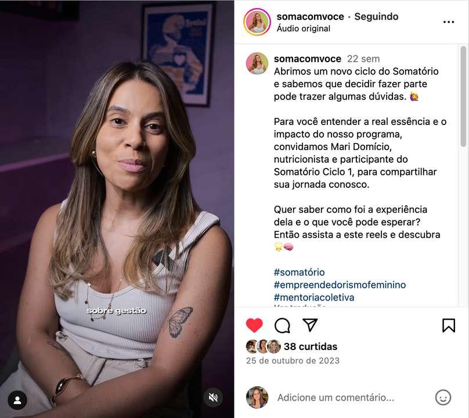Open the #empreendedorismofeminino hashtag
Screen dimensions: 469x418
[x=340, y=285]
